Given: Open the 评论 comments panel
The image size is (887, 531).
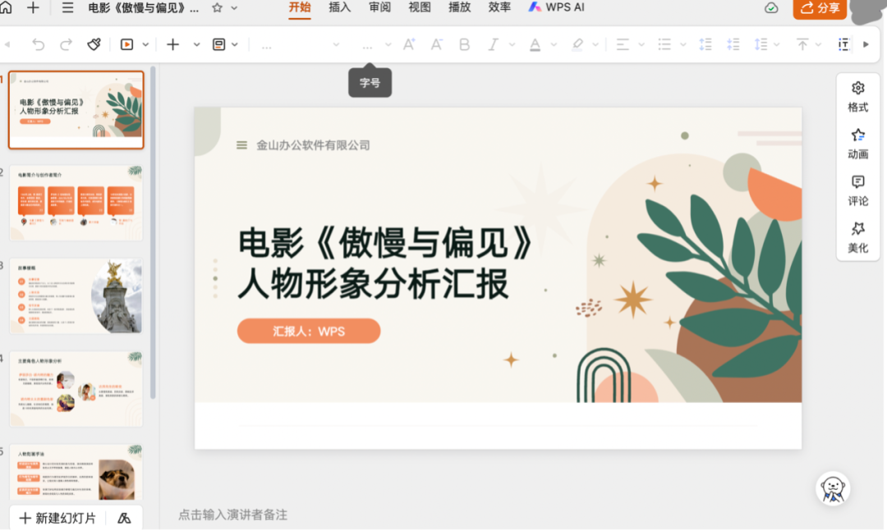Looking at the screenshot, I should click(x=857, y=191).
